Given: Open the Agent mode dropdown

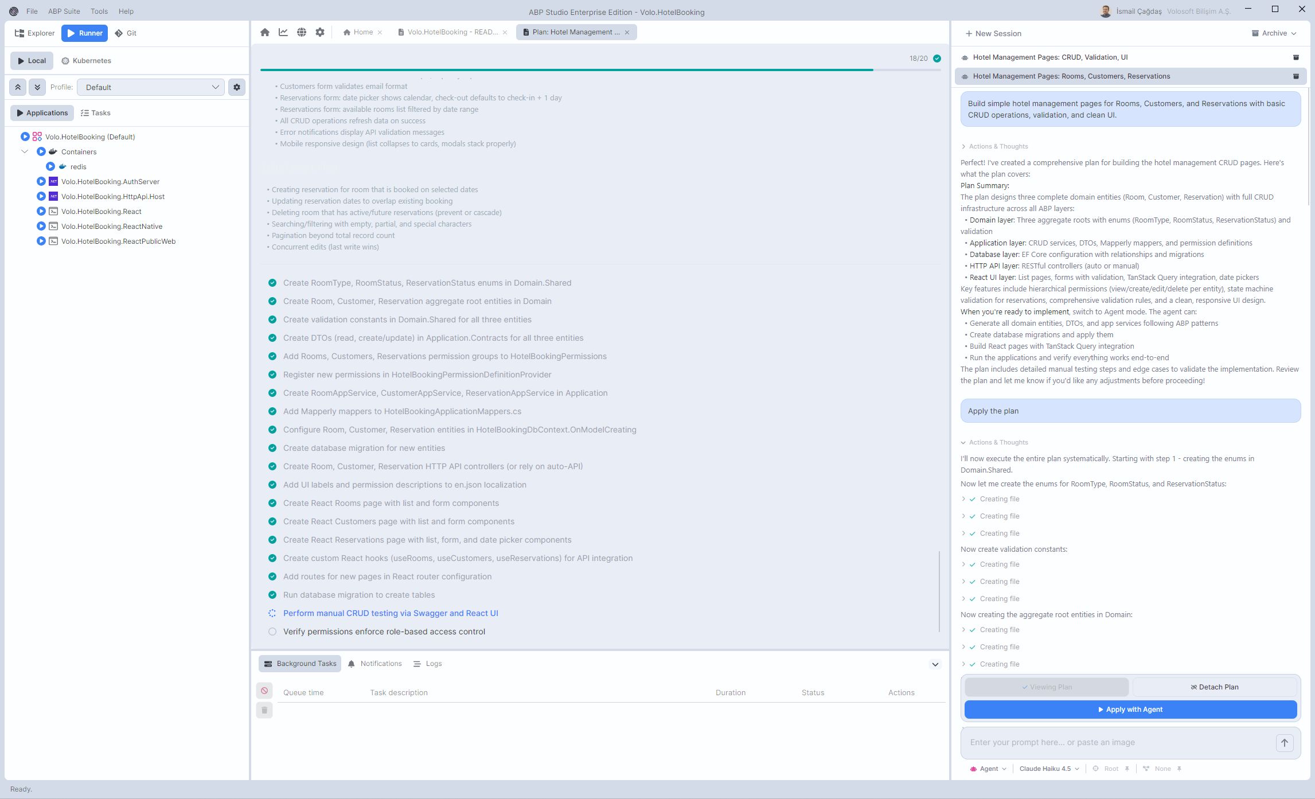Looking at the screenshot, I should click(x=988, y=769).
